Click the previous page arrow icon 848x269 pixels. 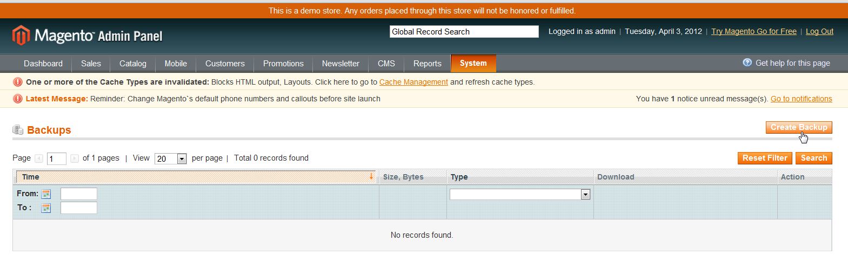point(39,158)
